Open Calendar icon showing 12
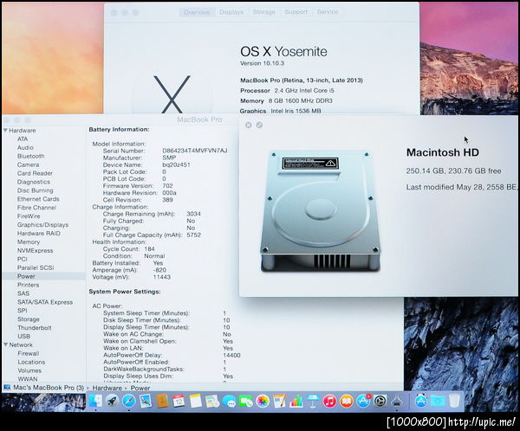This screenshot has height=431, width=520. point(179,402)
